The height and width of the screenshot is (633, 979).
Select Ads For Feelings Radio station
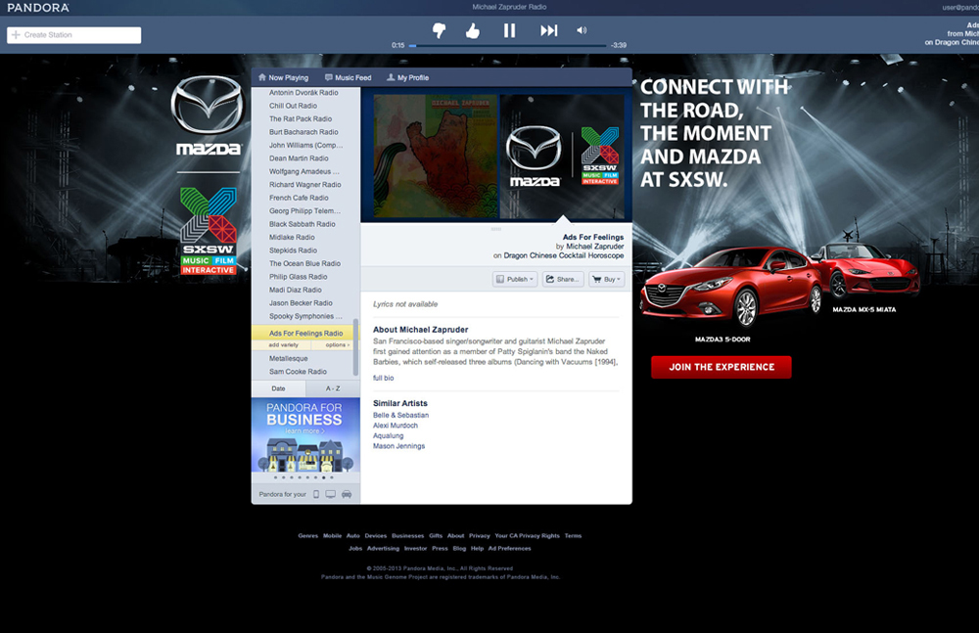click(305, 333)
